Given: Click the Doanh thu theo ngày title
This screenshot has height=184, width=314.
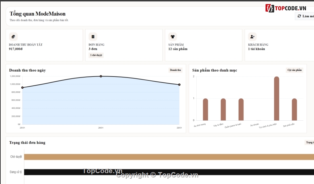Looking at the screenshot, I should pyautogui.click(x=27, y=70).
